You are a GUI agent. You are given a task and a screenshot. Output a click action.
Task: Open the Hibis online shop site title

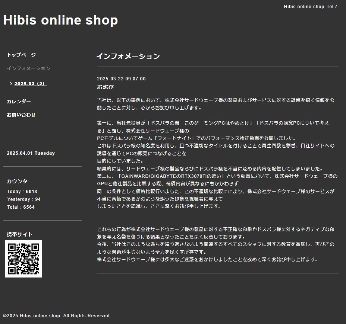pos(61,20)
